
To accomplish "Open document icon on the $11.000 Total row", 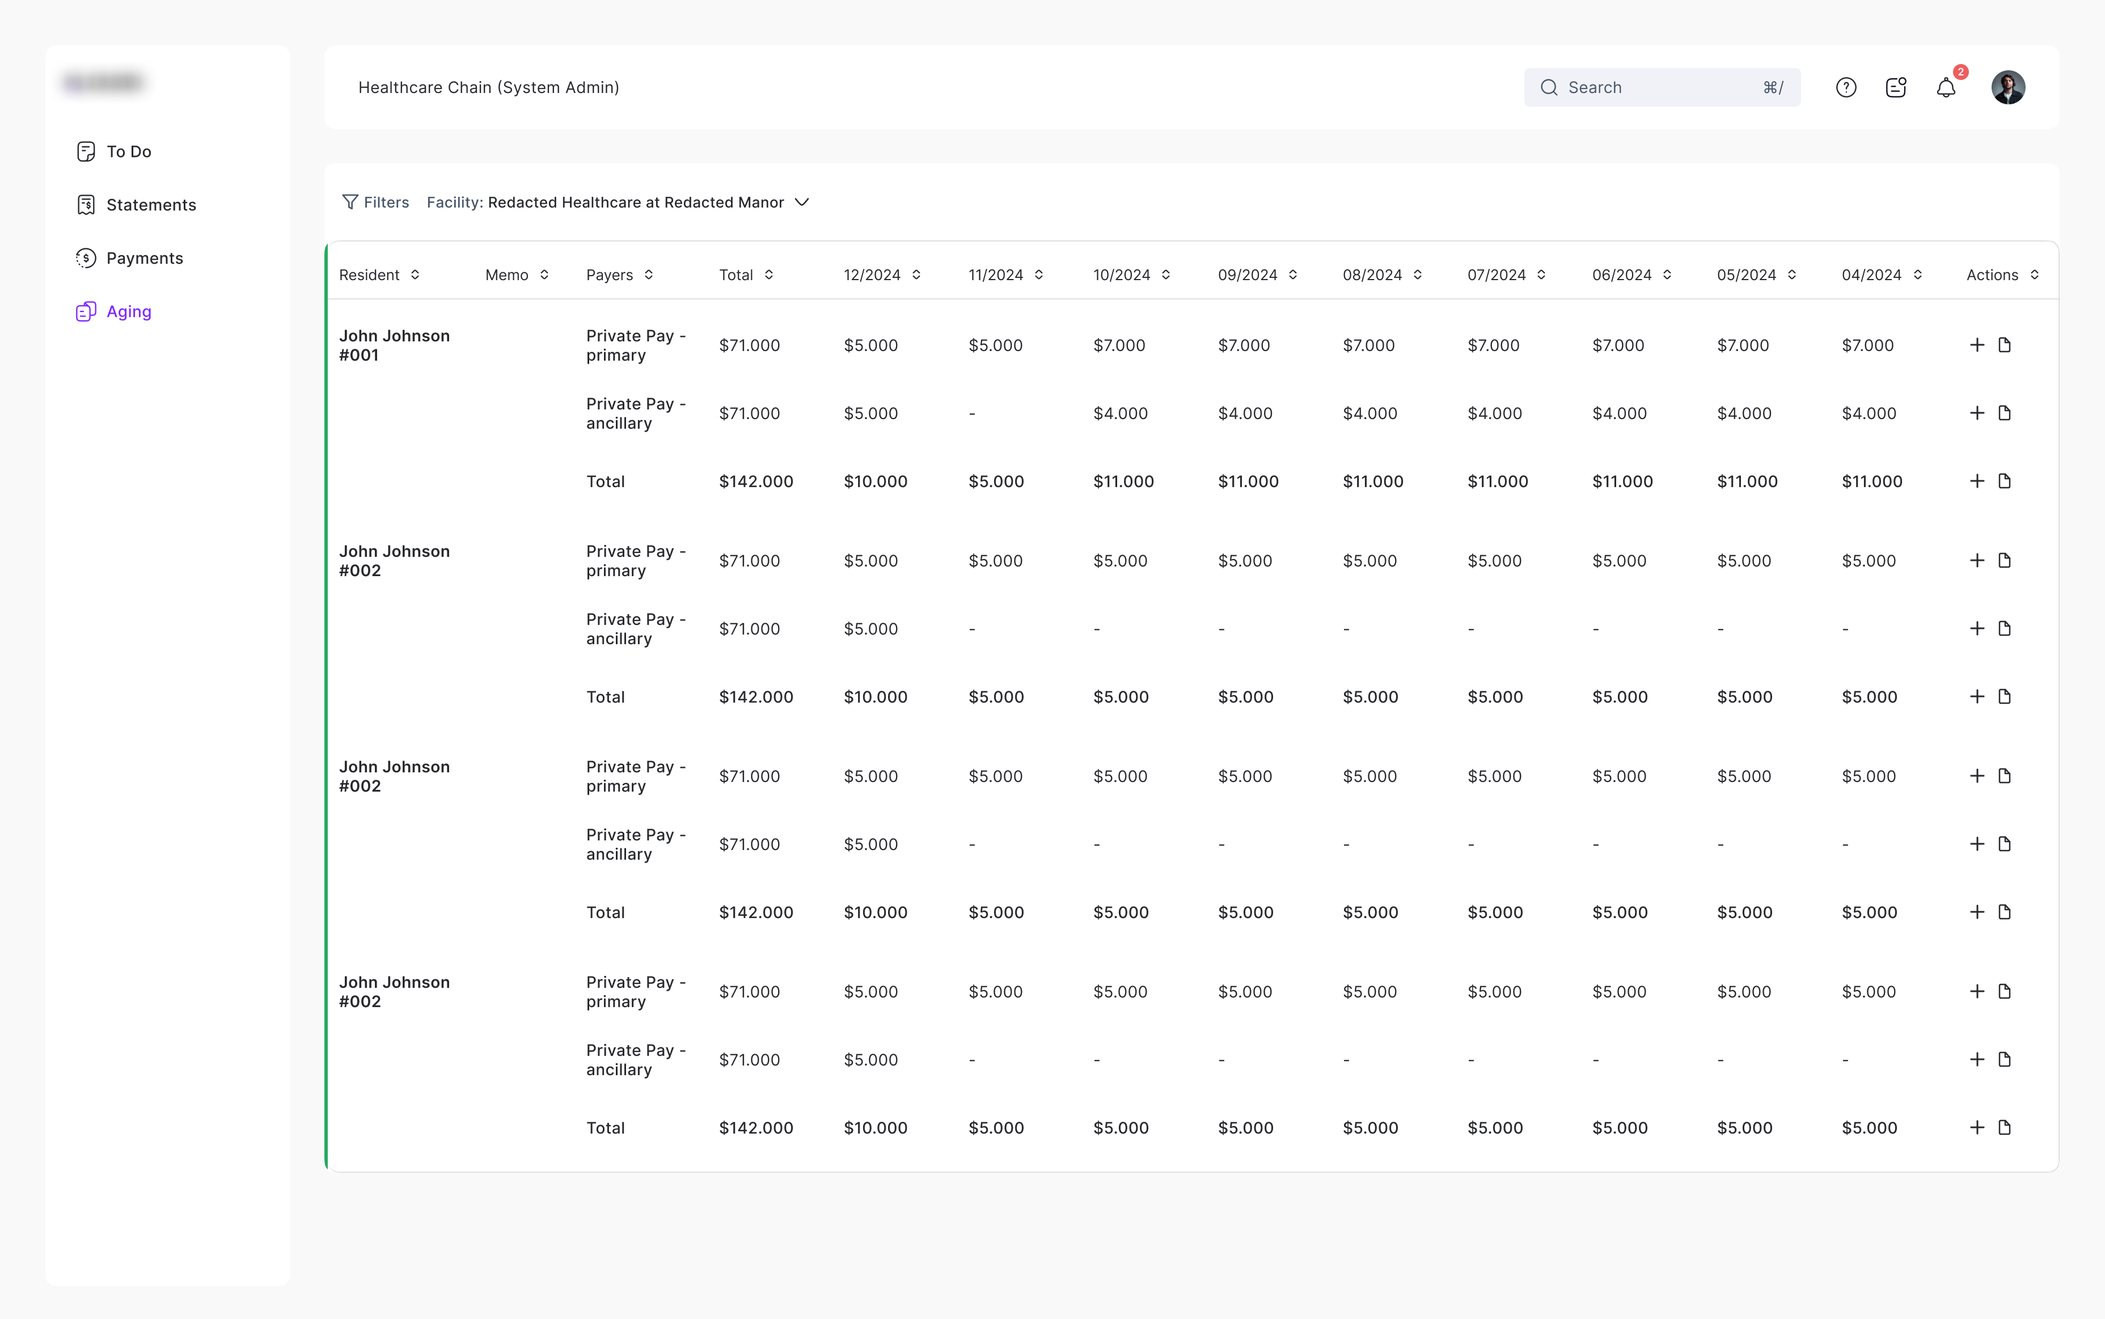I will (2005, 481).
